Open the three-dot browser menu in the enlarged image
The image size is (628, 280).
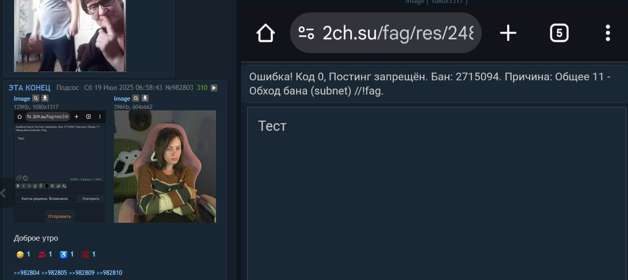tap(608, 33)
